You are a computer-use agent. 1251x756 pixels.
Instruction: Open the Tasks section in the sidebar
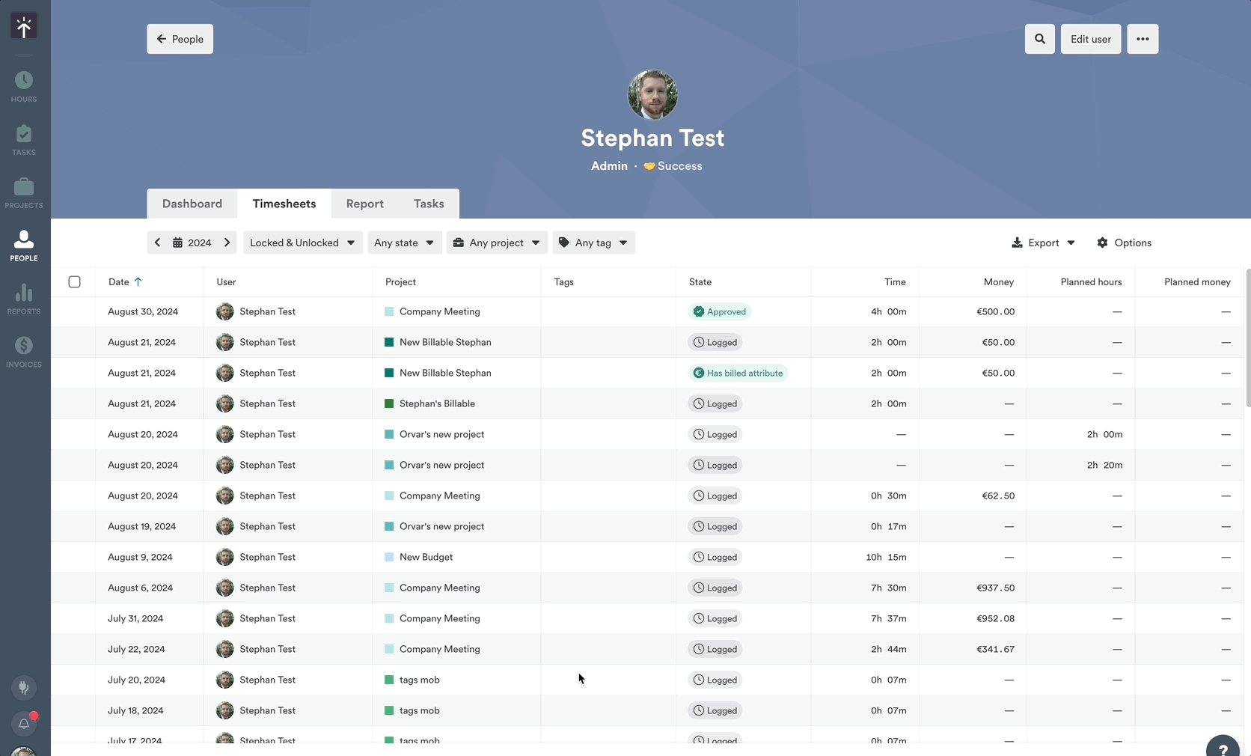pos(23,139)
